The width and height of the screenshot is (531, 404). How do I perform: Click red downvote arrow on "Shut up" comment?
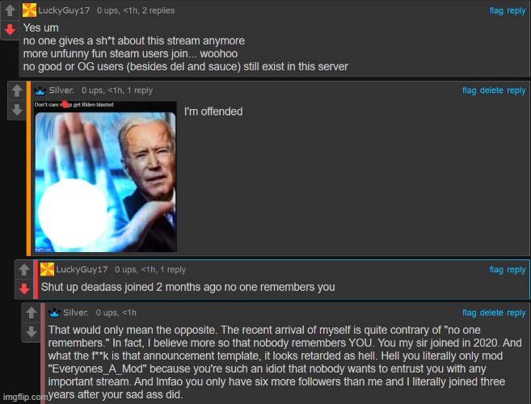point(24,289)
